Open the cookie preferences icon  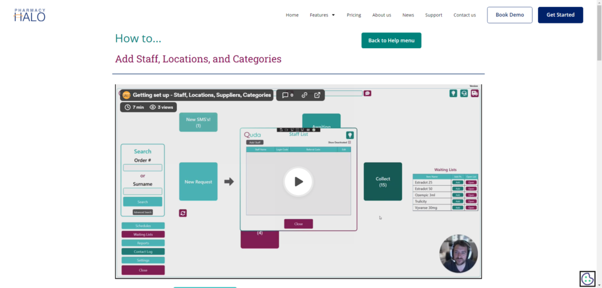587,279
